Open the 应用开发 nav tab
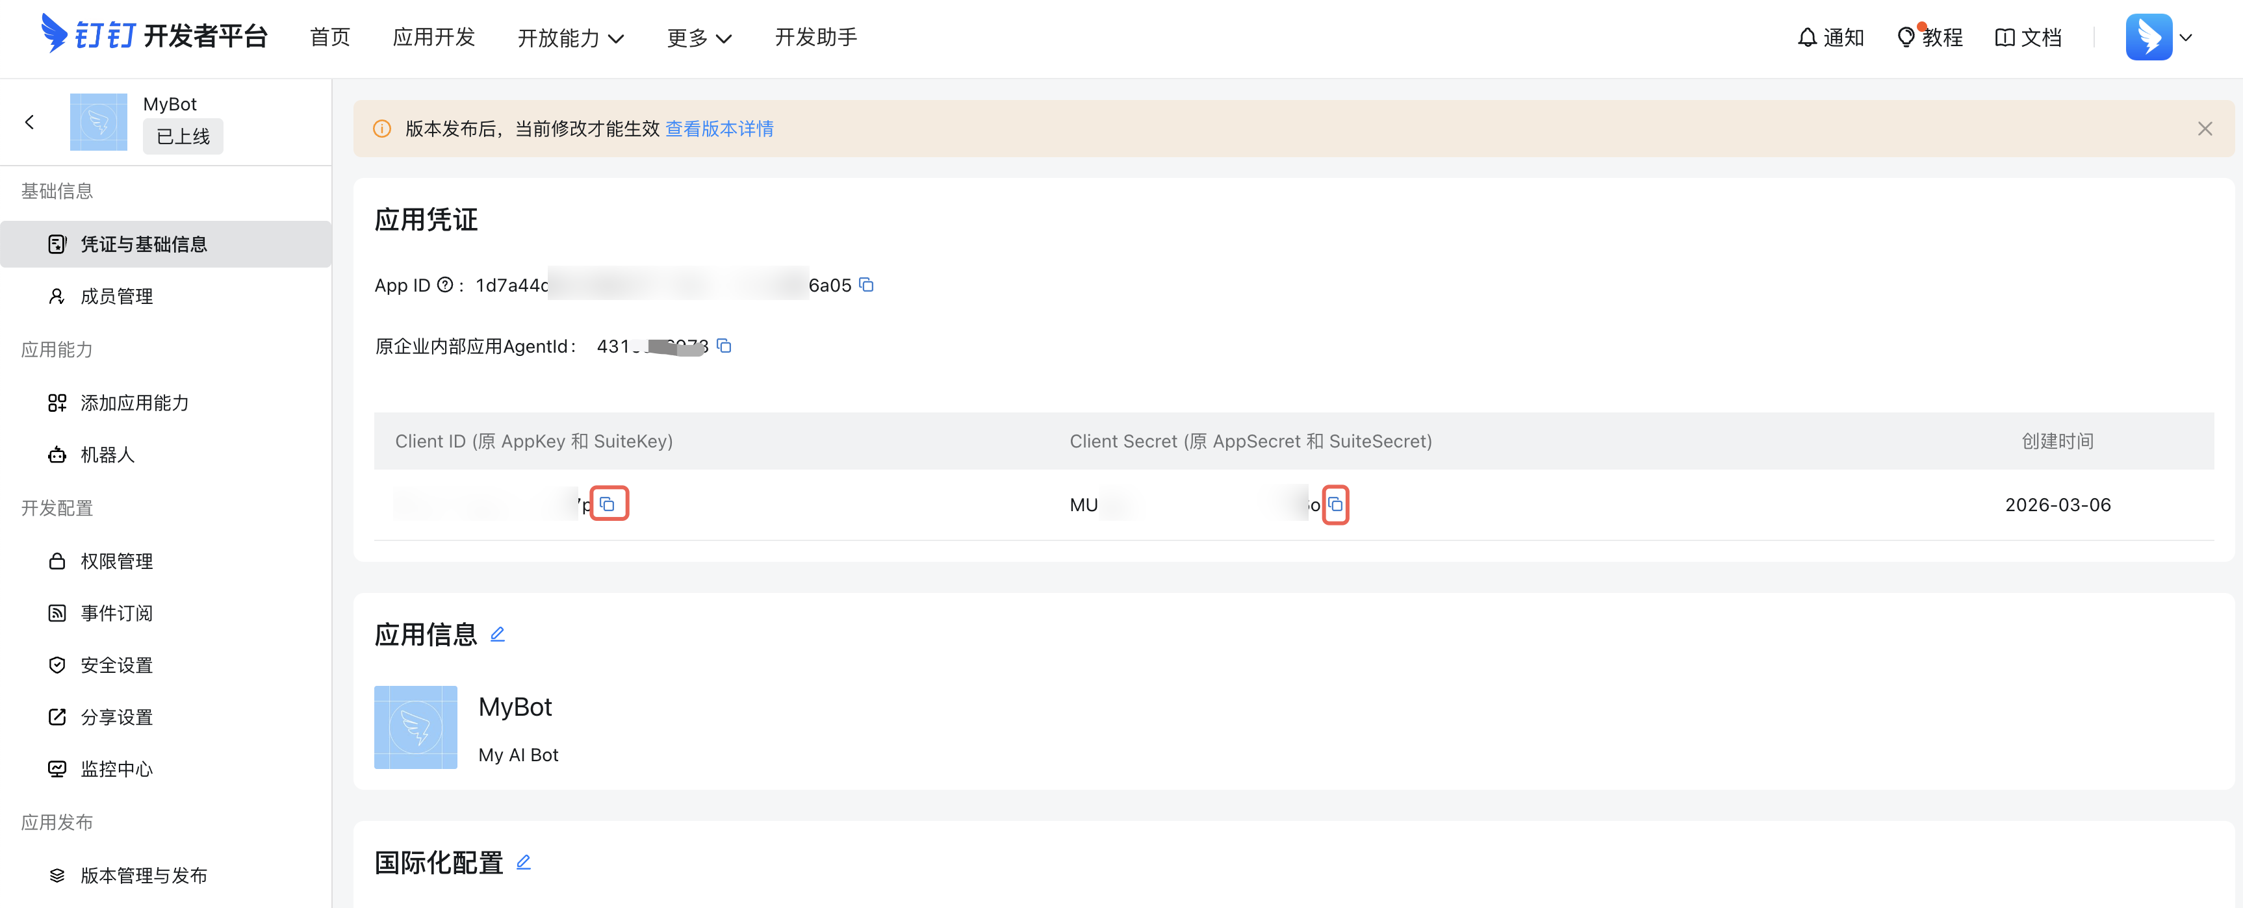 (433, 38)
